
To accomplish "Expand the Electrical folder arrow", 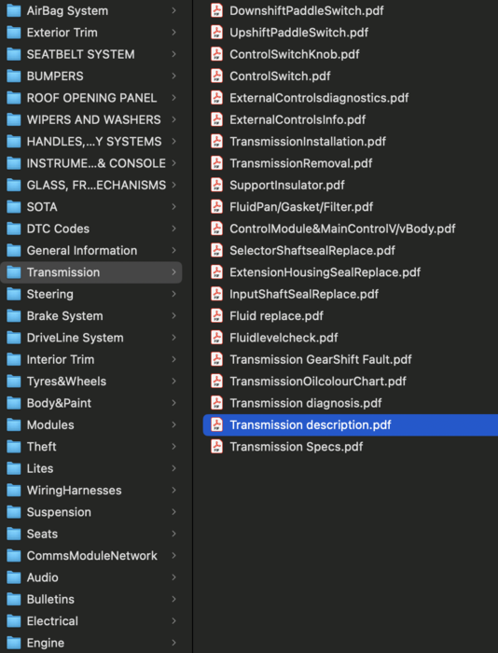I will [174, 621].
